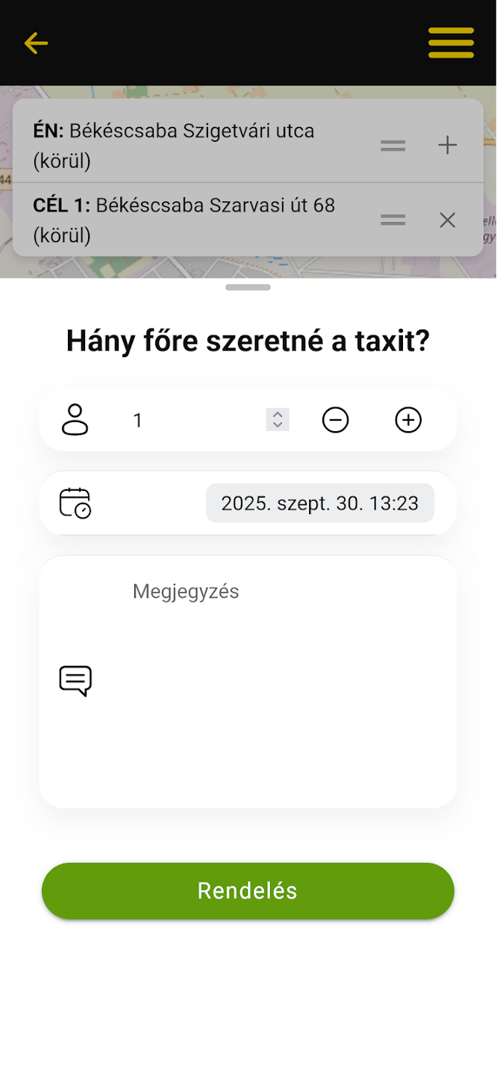Click the comment bubble icon
497x1076 pixels.
[75, 681]
